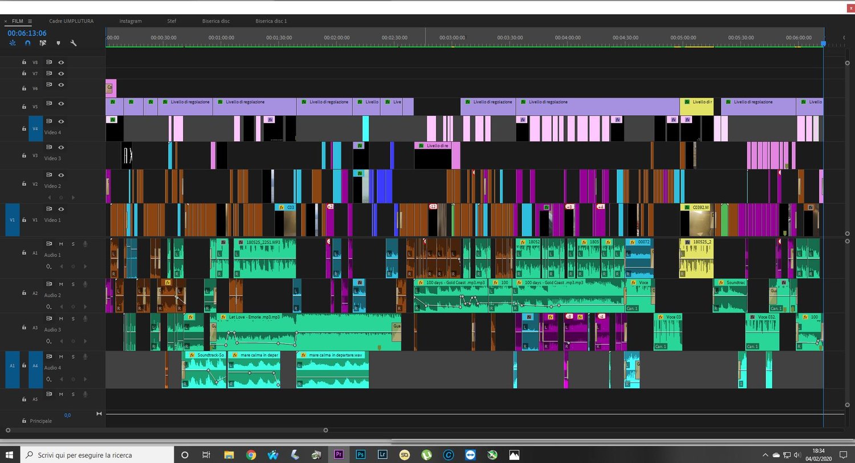Click the playhead handle on the time ruler

click(x=823, y=43)
